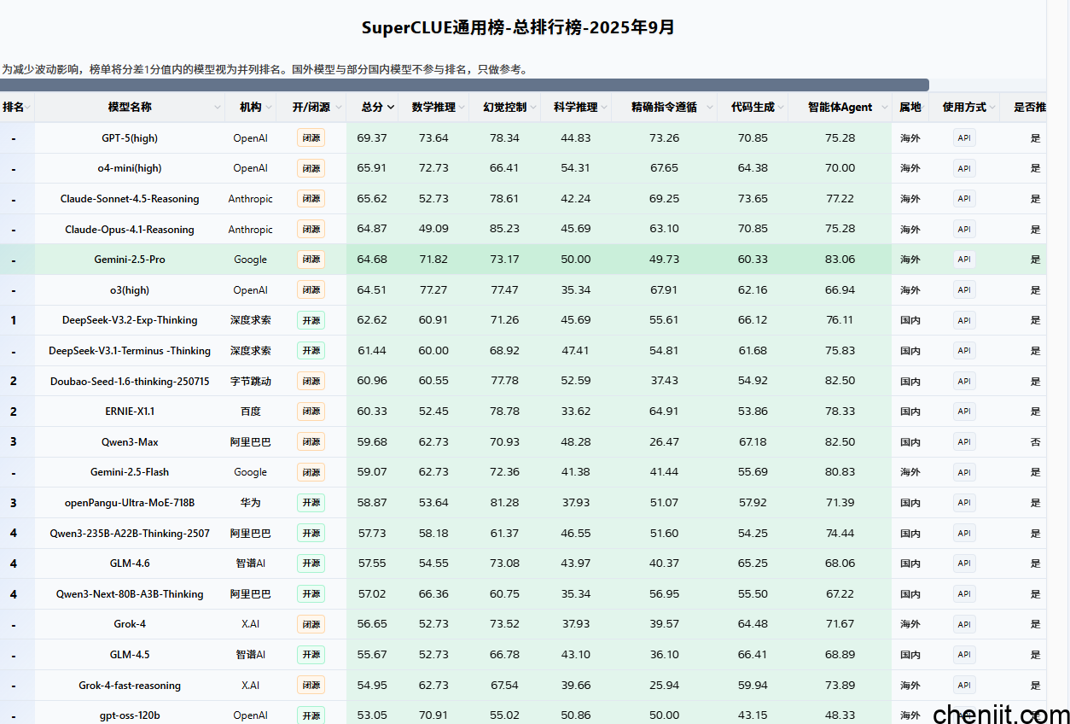The width and height of the screenshot is (1070, 724).
Task: Open the 模型名称 column filter chevron
Action: pos(217,108)
